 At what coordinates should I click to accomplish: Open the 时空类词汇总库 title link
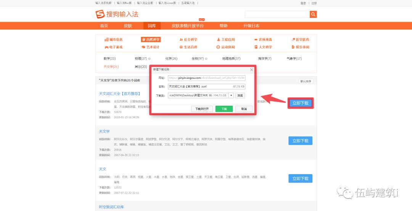pyautogui.click(x=111, y=207)
